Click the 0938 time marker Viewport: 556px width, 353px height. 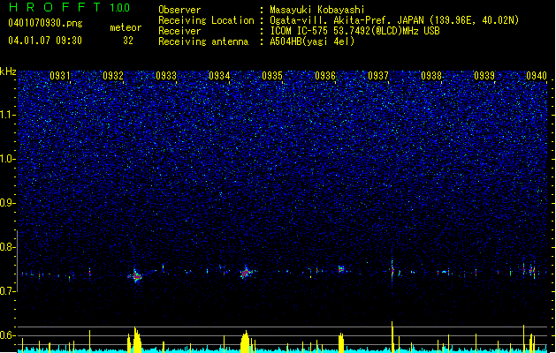coord(431,76)
